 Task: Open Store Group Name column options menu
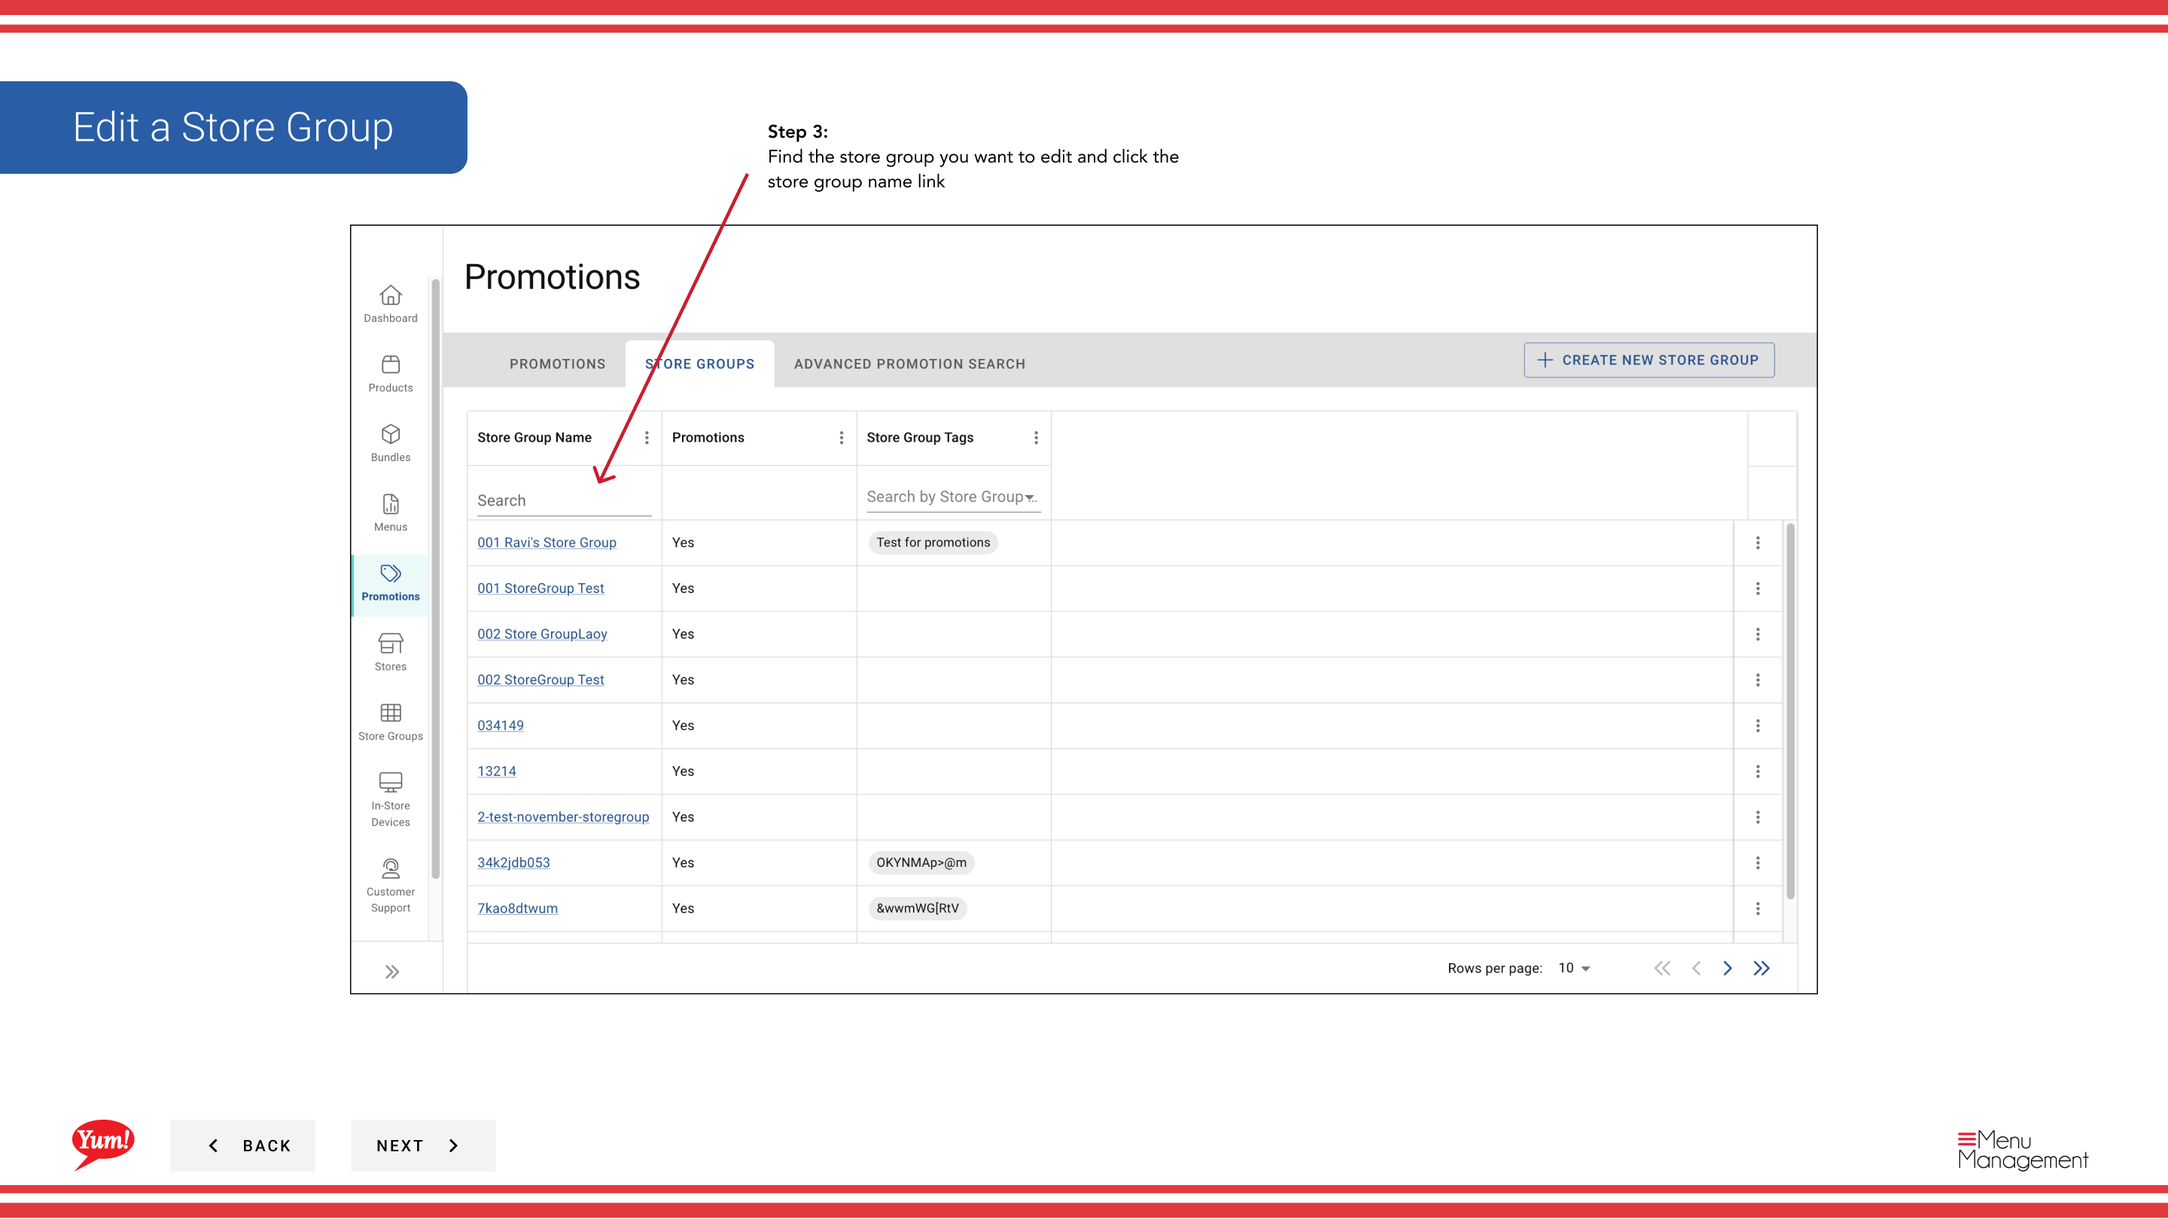coord(647,437)
